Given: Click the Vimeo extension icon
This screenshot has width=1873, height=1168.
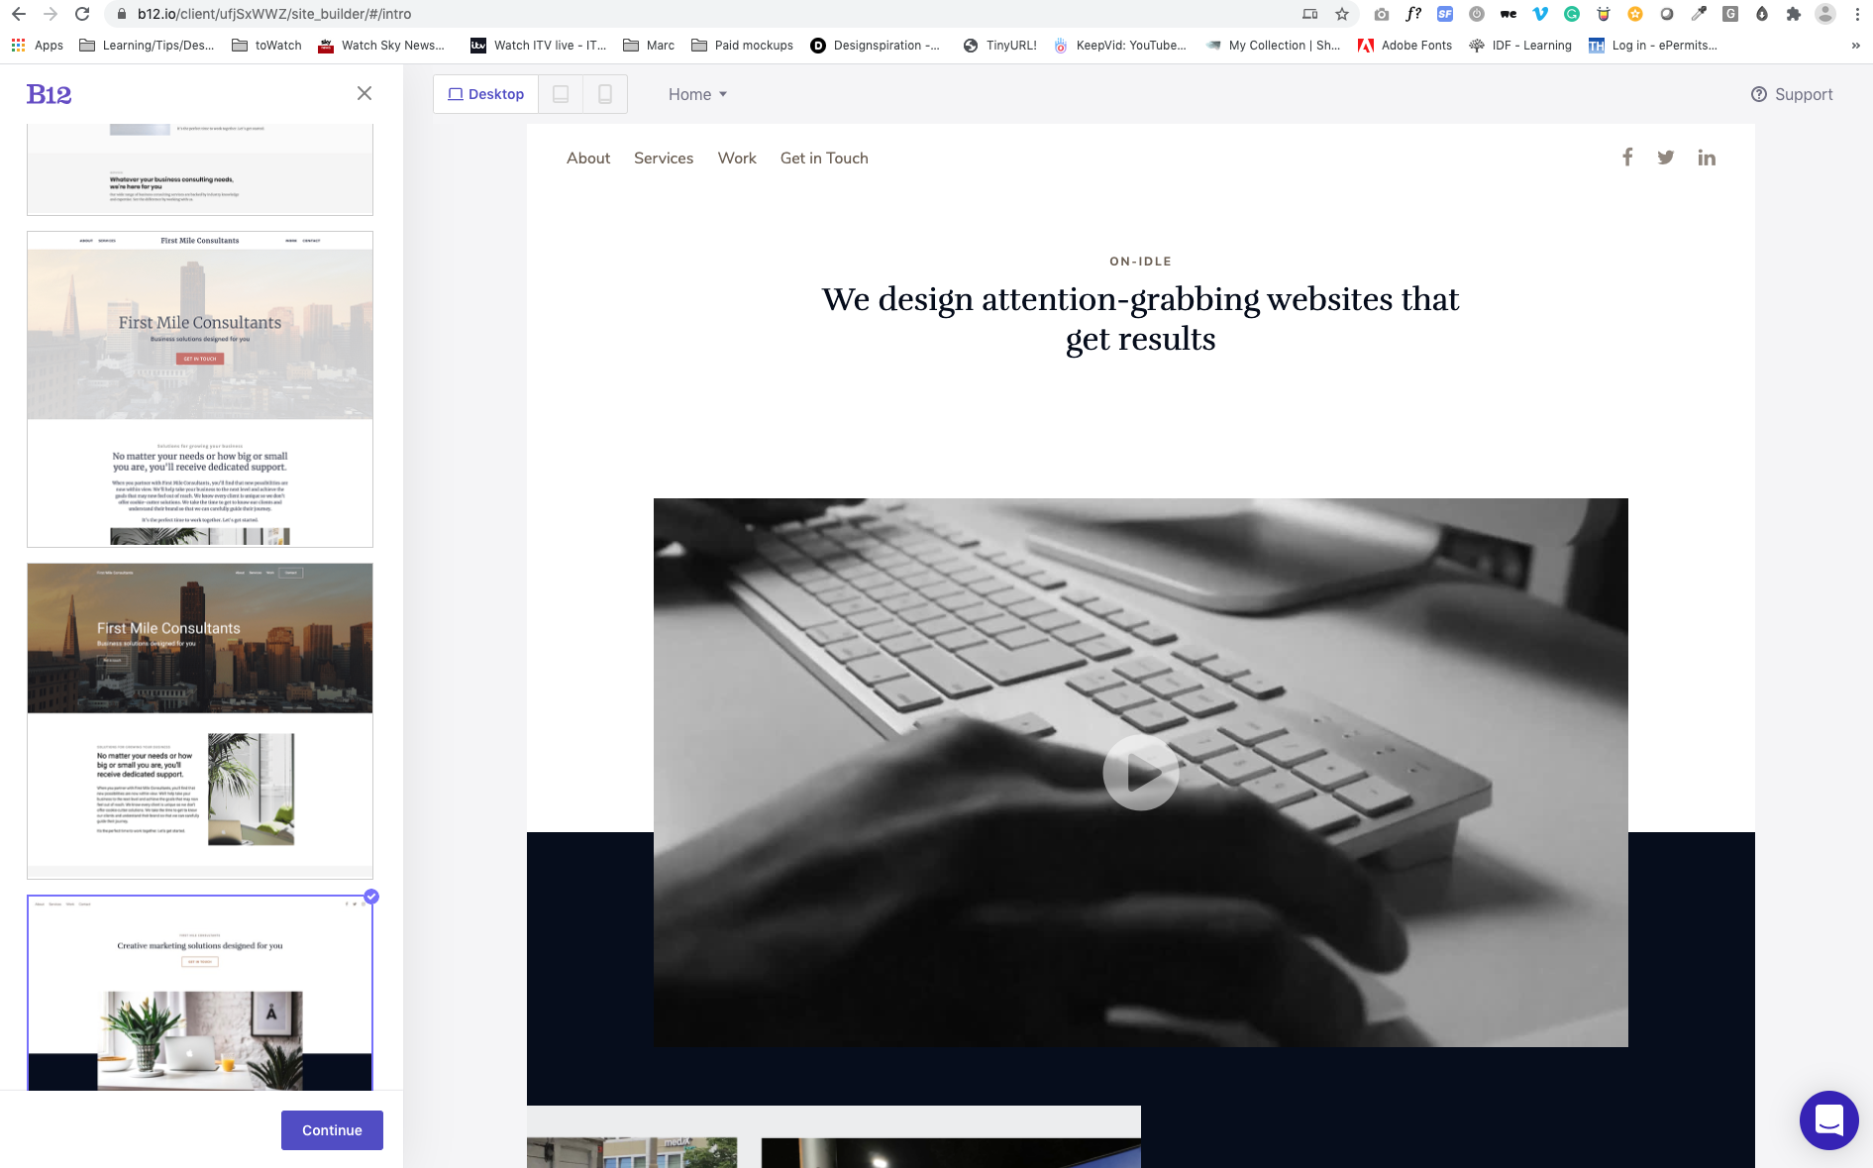Looking at the screenshot, I should point(1540,14).
